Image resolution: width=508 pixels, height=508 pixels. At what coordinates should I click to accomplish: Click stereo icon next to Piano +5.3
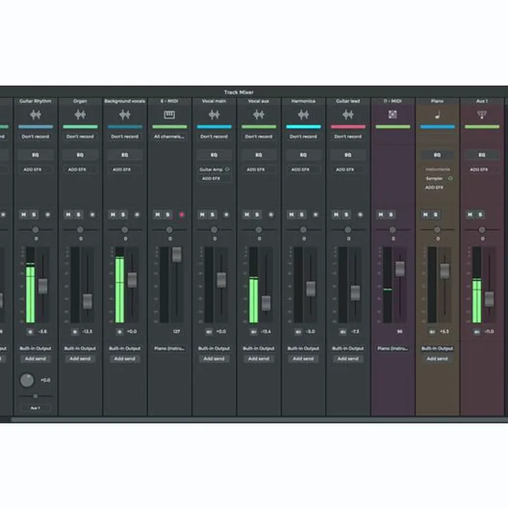click(433, 332)
